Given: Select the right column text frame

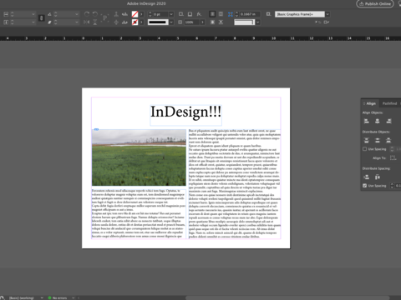Looking at the screenshot, I should click(235, 183).
